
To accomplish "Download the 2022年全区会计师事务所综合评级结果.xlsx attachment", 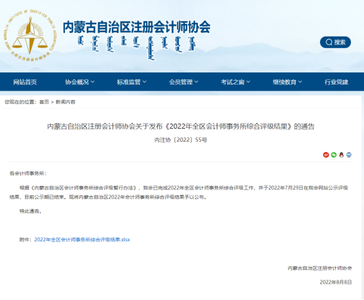I will 82,239.
